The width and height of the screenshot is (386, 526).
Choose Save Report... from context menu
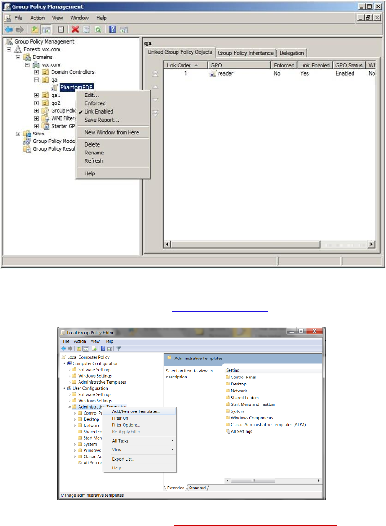pyautogui.click(x=113, y=120)
